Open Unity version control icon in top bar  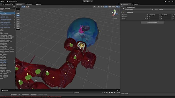click(x=169, y=1)
